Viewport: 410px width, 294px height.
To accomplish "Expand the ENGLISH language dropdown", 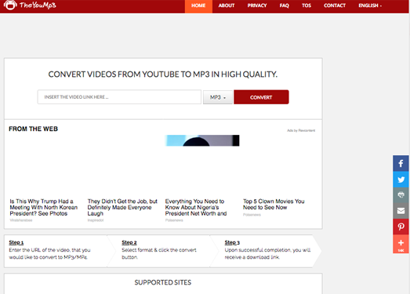I will pyautogui.click(x=370, y=5).
